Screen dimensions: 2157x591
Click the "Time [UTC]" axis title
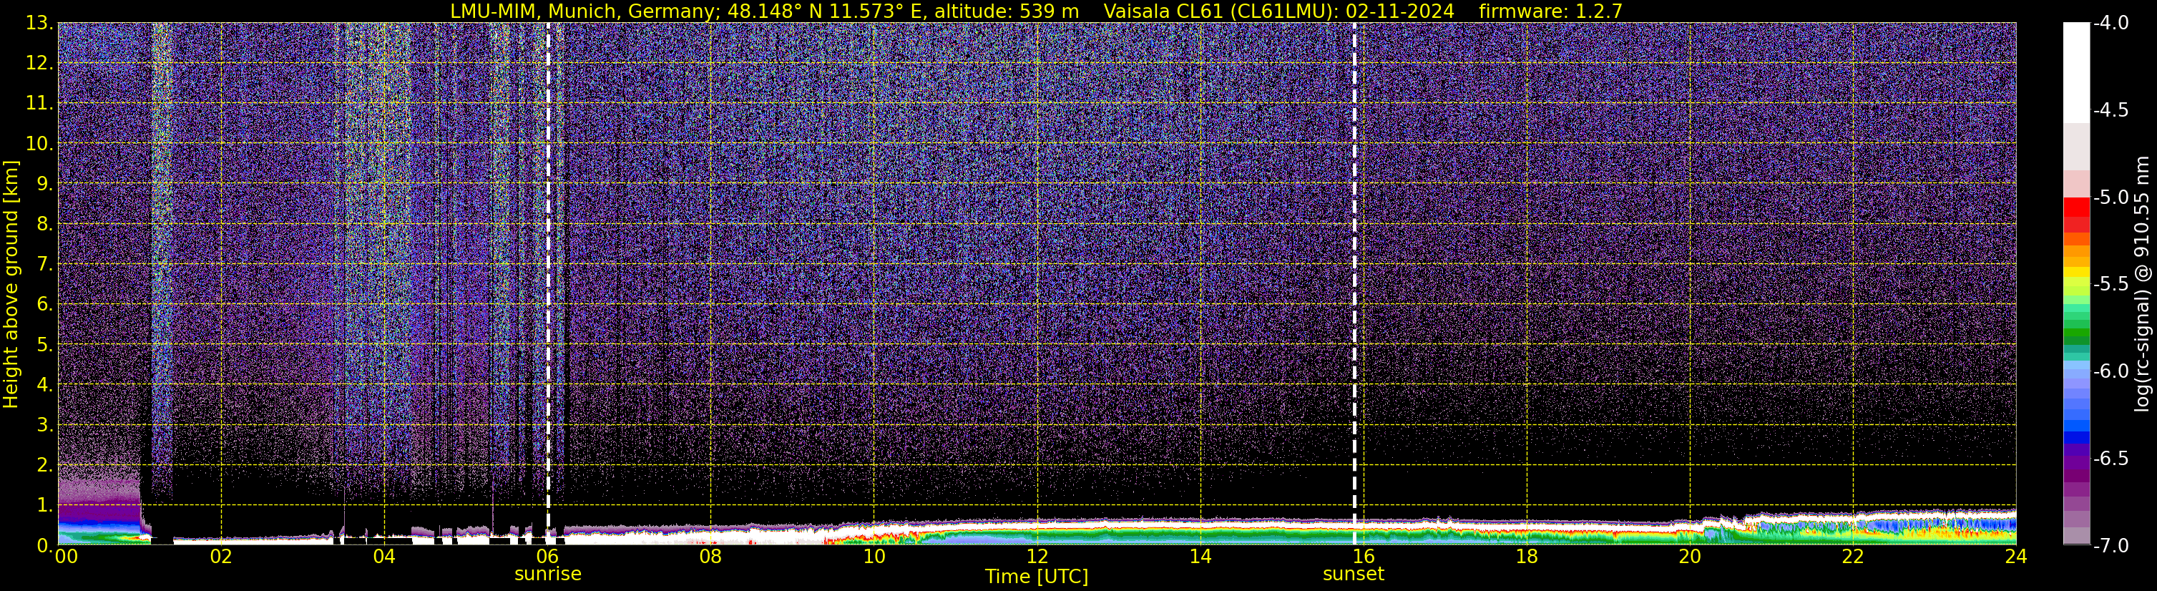point(1037,577)
